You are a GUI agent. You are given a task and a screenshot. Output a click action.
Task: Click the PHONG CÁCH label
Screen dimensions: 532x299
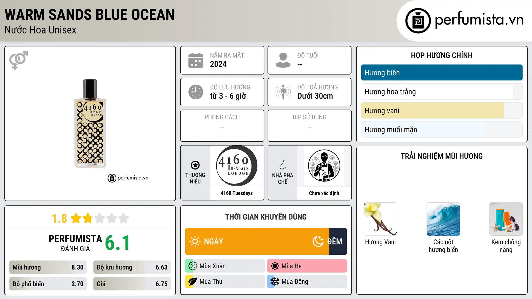pyautogui.click(x=222, y=117)
